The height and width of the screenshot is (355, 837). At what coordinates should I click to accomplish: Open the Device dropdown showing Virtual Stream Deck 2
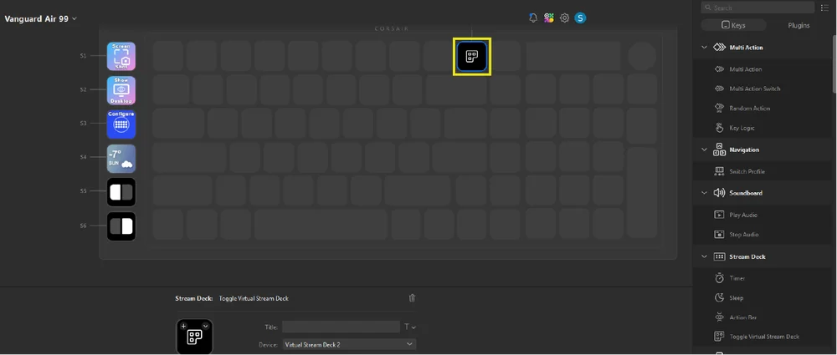[348, 344]
